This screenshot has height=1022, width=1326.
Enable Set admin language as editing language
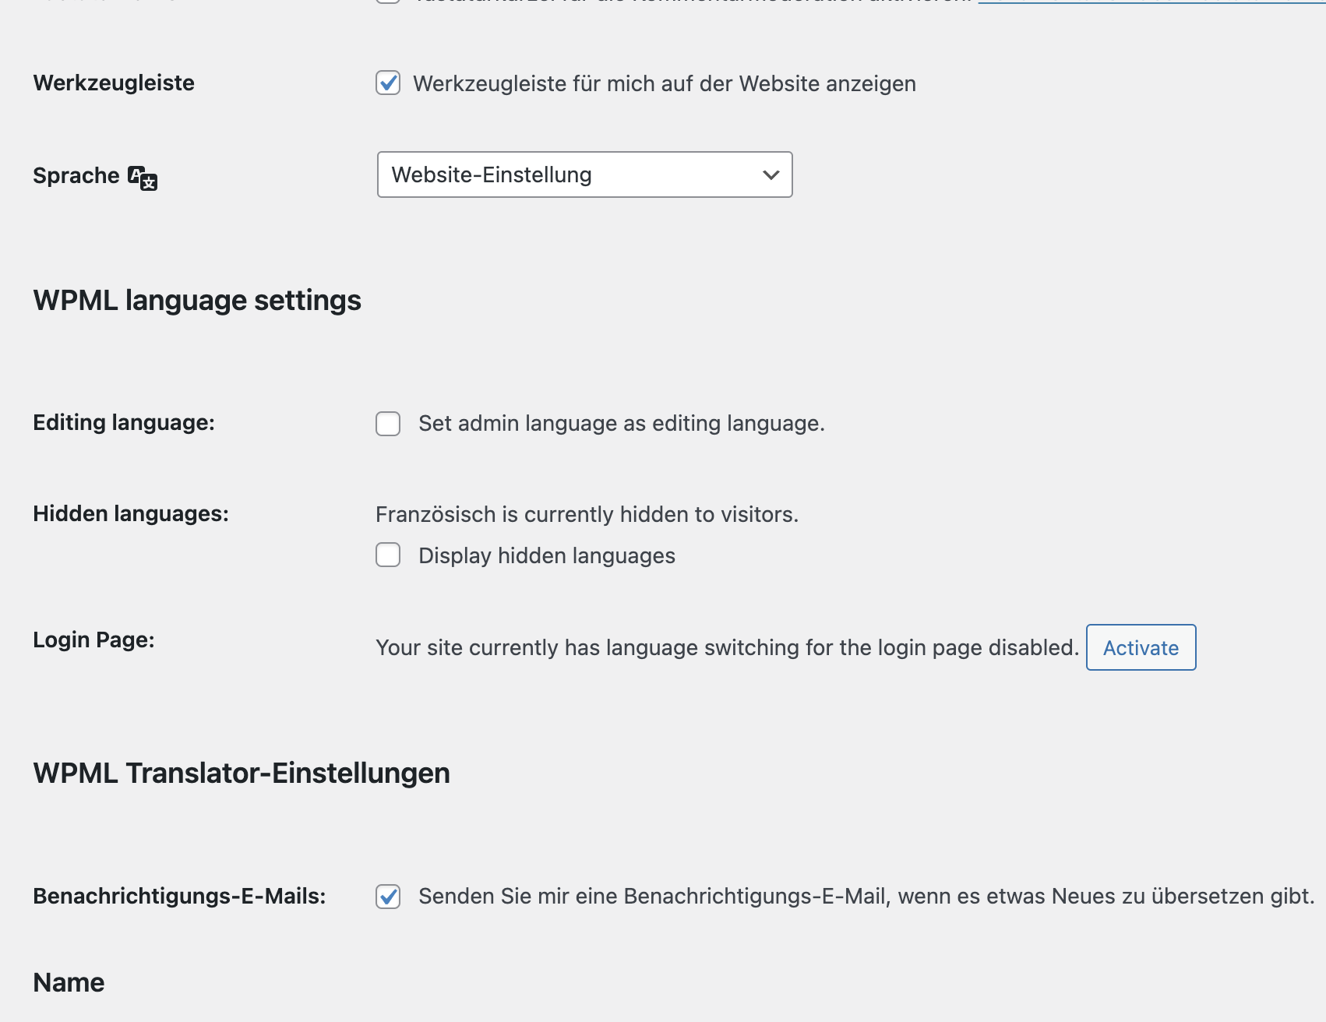click(x=388, y=424)
